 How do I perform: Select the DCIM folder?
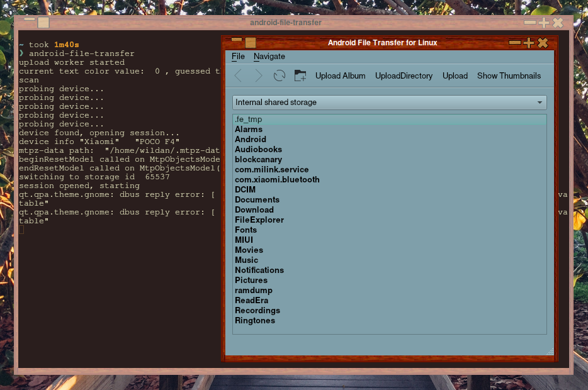point(245,190)
